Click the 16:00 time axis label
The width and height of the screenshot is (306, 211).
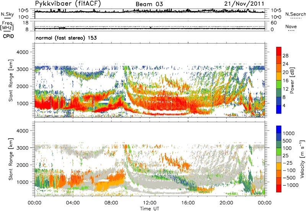[188, 203]
